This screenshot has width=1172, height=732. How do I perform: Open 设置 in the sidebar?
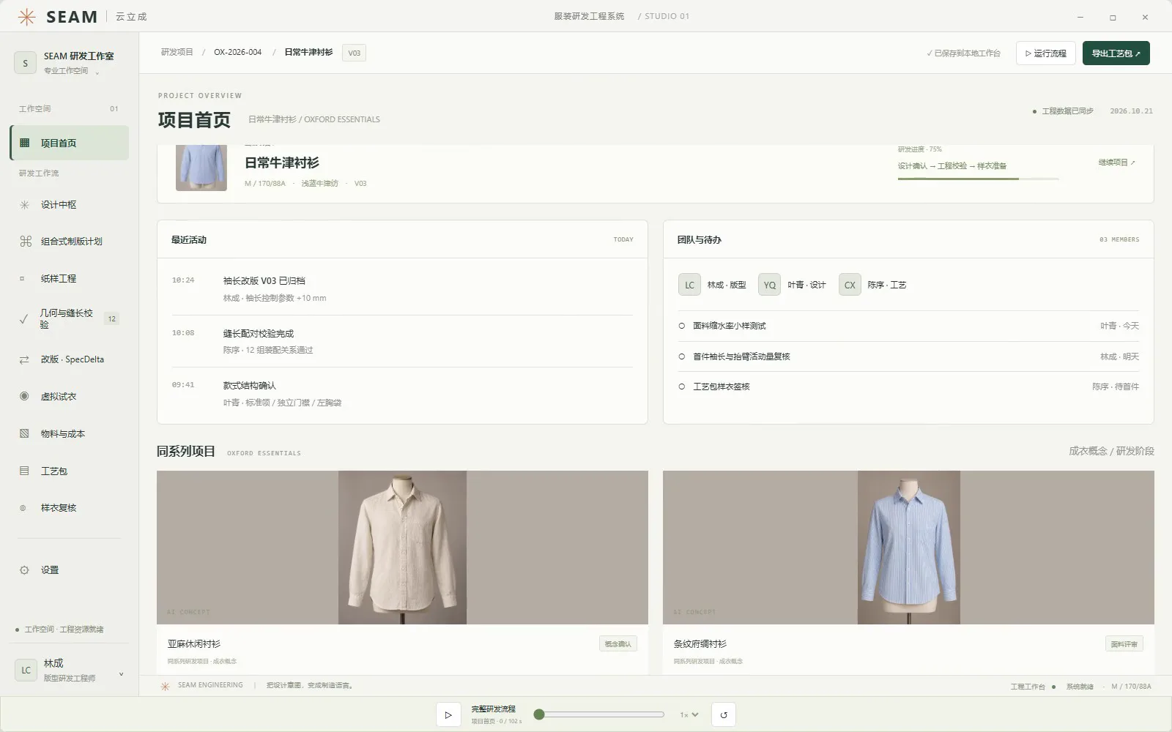(70, 569)
